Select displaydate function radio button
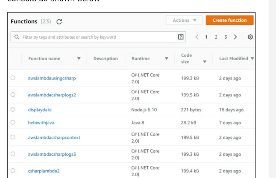The image size is (276, 178). point(13,110)
